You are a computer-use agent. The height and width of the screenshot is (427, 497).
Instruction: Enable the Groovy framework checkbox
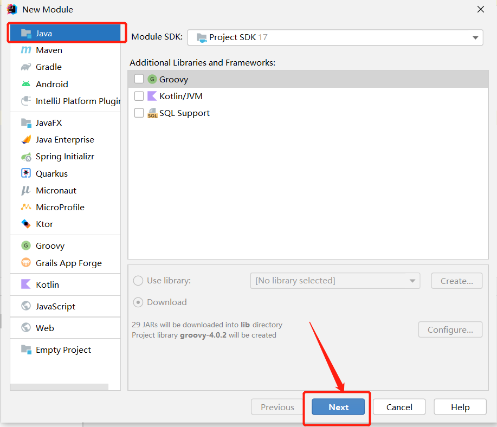click(139, 79)
